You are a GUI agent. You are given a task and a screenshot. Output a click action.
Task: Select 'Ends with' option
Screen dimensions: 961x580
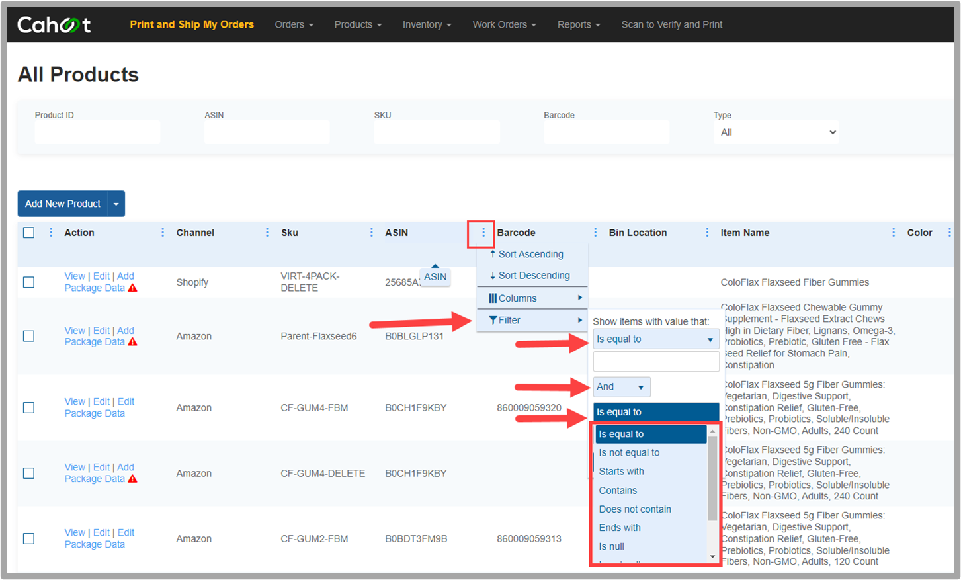(651, 528)
